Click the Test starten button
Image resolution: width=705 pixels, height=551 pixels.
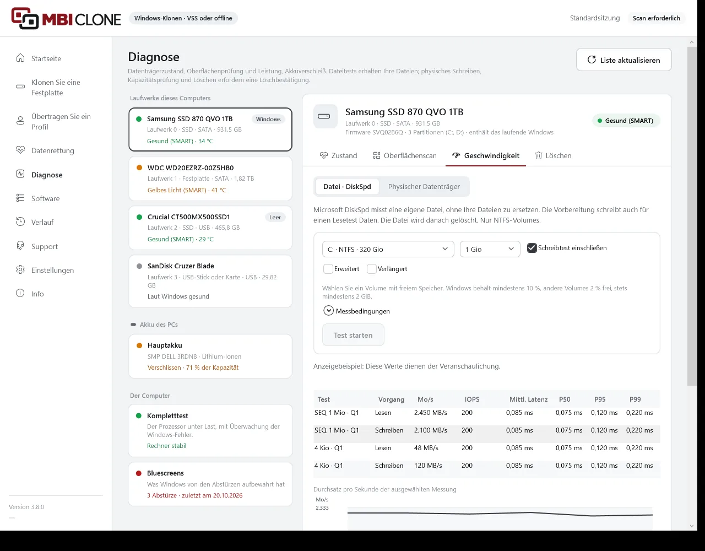coord(353,335)
